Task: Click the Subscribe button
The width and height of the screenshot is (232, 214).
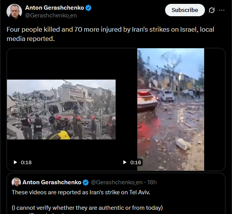Action: point(185,10)
